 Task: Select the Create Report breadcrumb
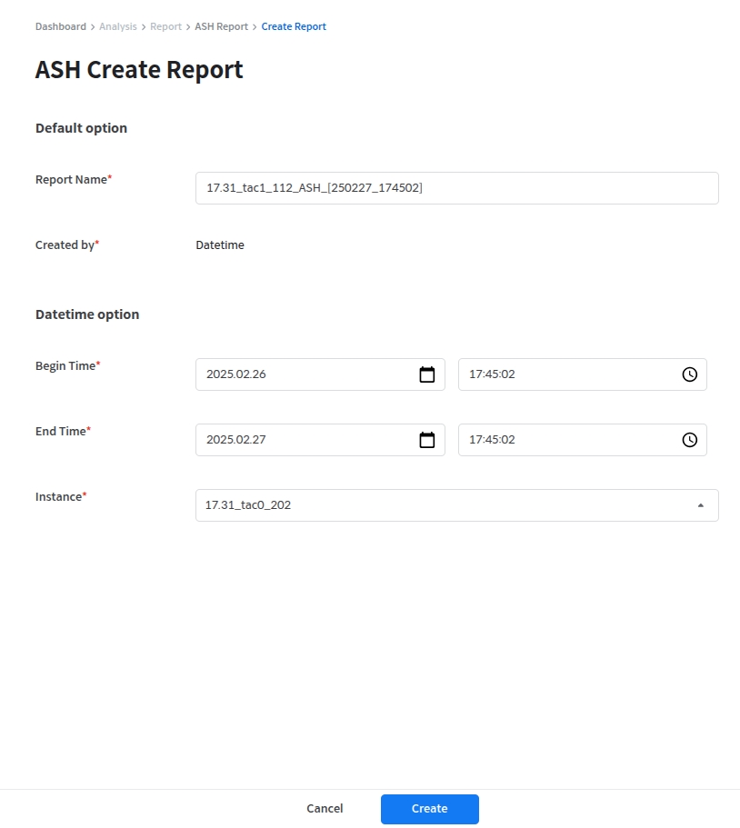click(x=294, y=26)
